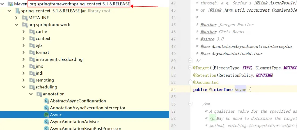This screenshot has height=130, width=297.
Task: Expand the context package chevron
Action: click(x=23, y=39)
